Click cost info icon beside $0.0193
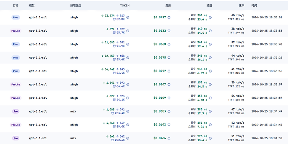The image size is (288, 150). [x=169, y=125]
